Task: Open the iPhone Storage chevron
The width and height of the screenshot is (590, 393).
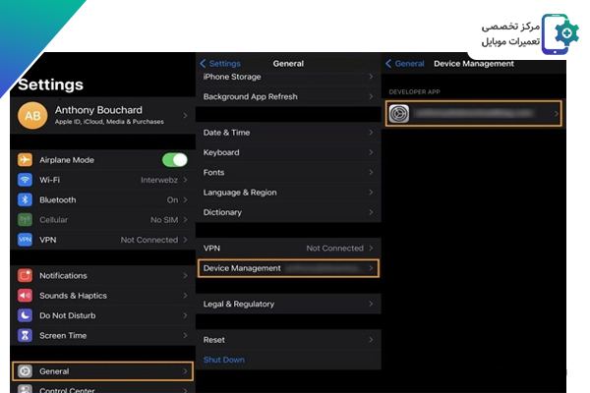Action: pos(371,77)
